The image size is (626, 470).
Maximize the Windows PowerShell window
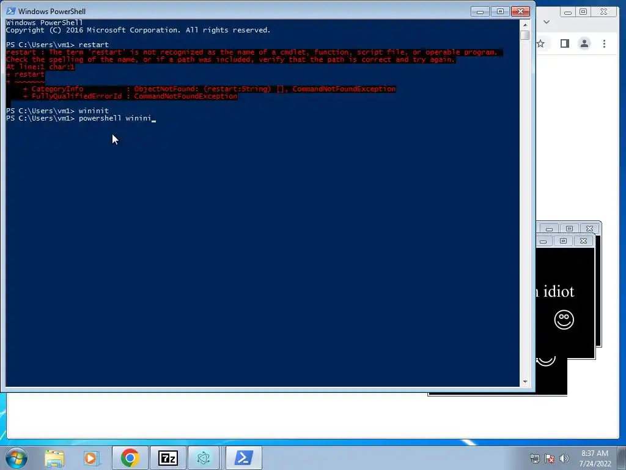(x=500, y=12)
